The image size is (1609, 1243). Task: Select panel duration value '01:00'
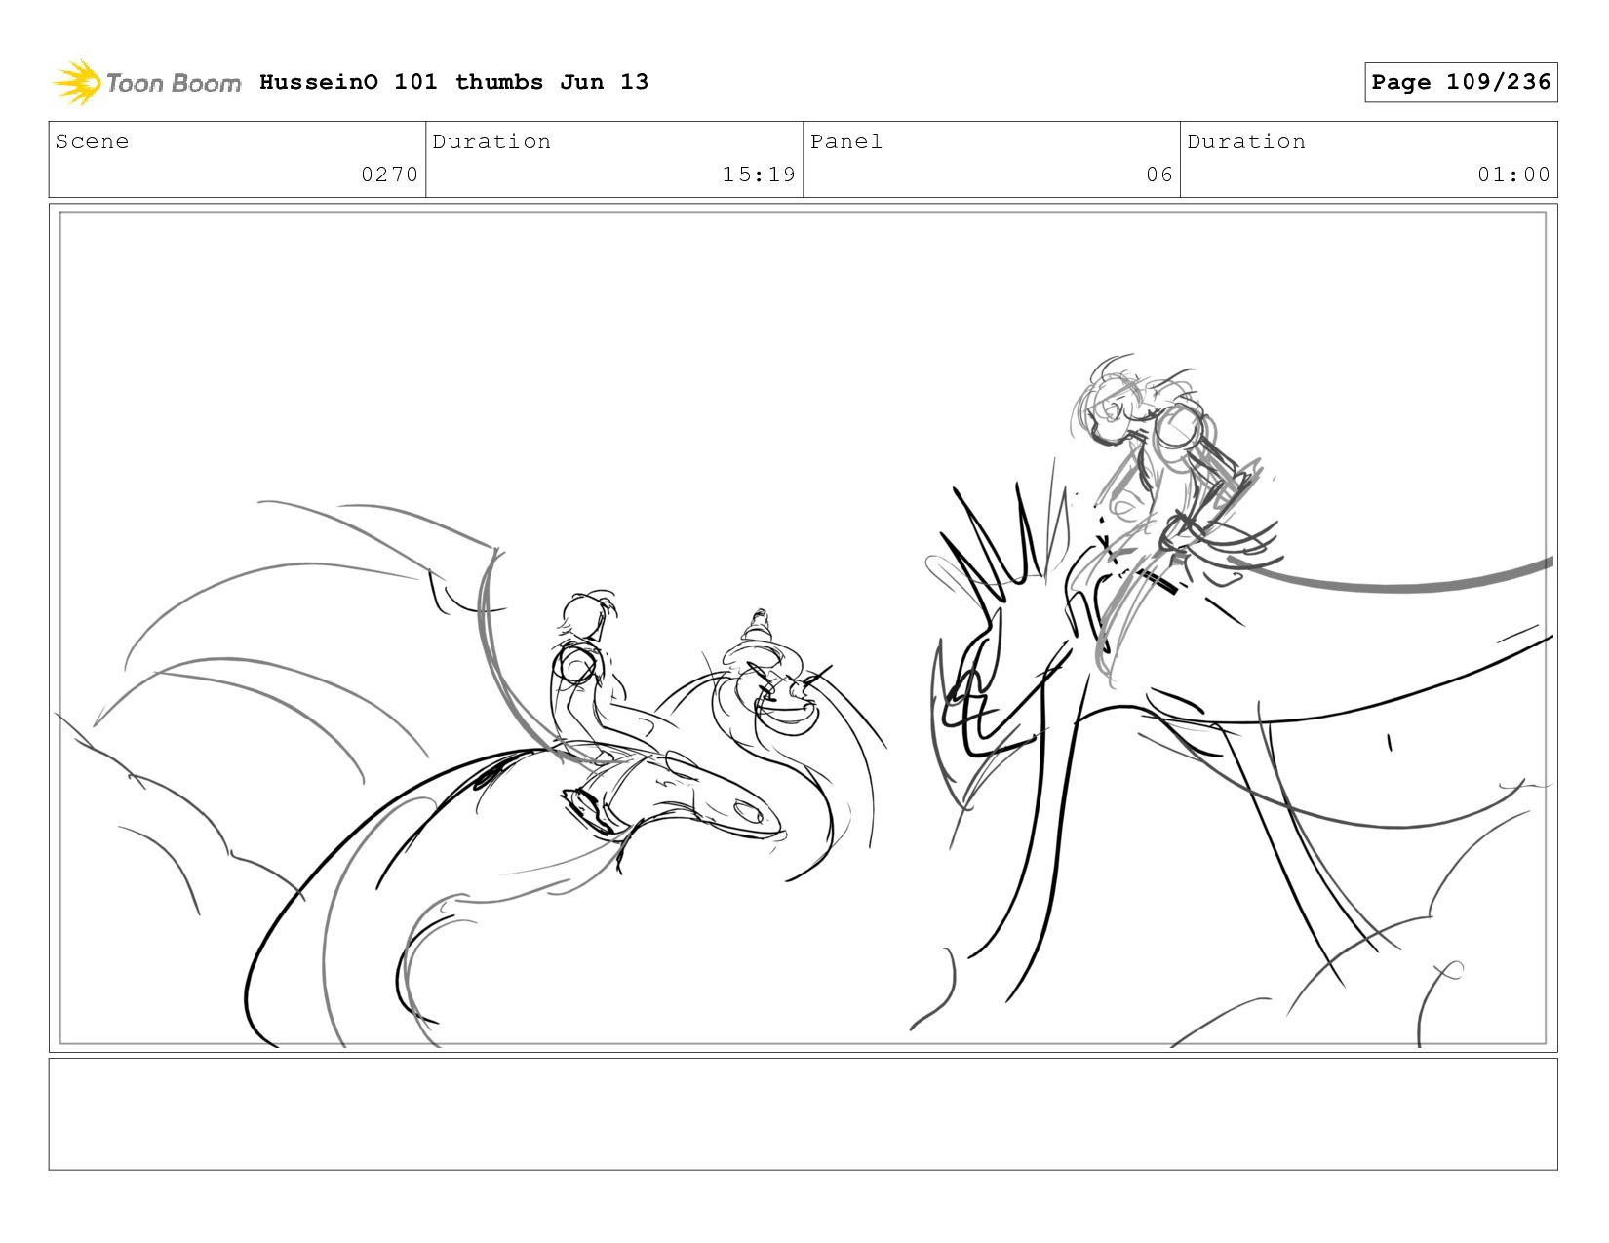[1513, 175]
